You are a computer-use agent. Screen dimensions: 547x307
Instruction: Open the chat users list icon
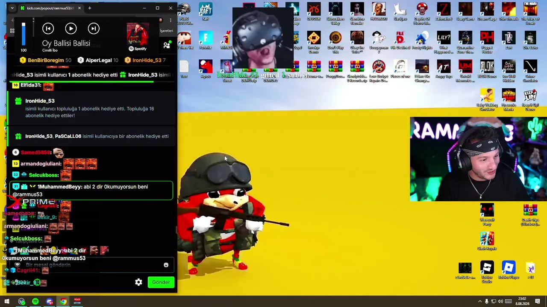[167, 45]
